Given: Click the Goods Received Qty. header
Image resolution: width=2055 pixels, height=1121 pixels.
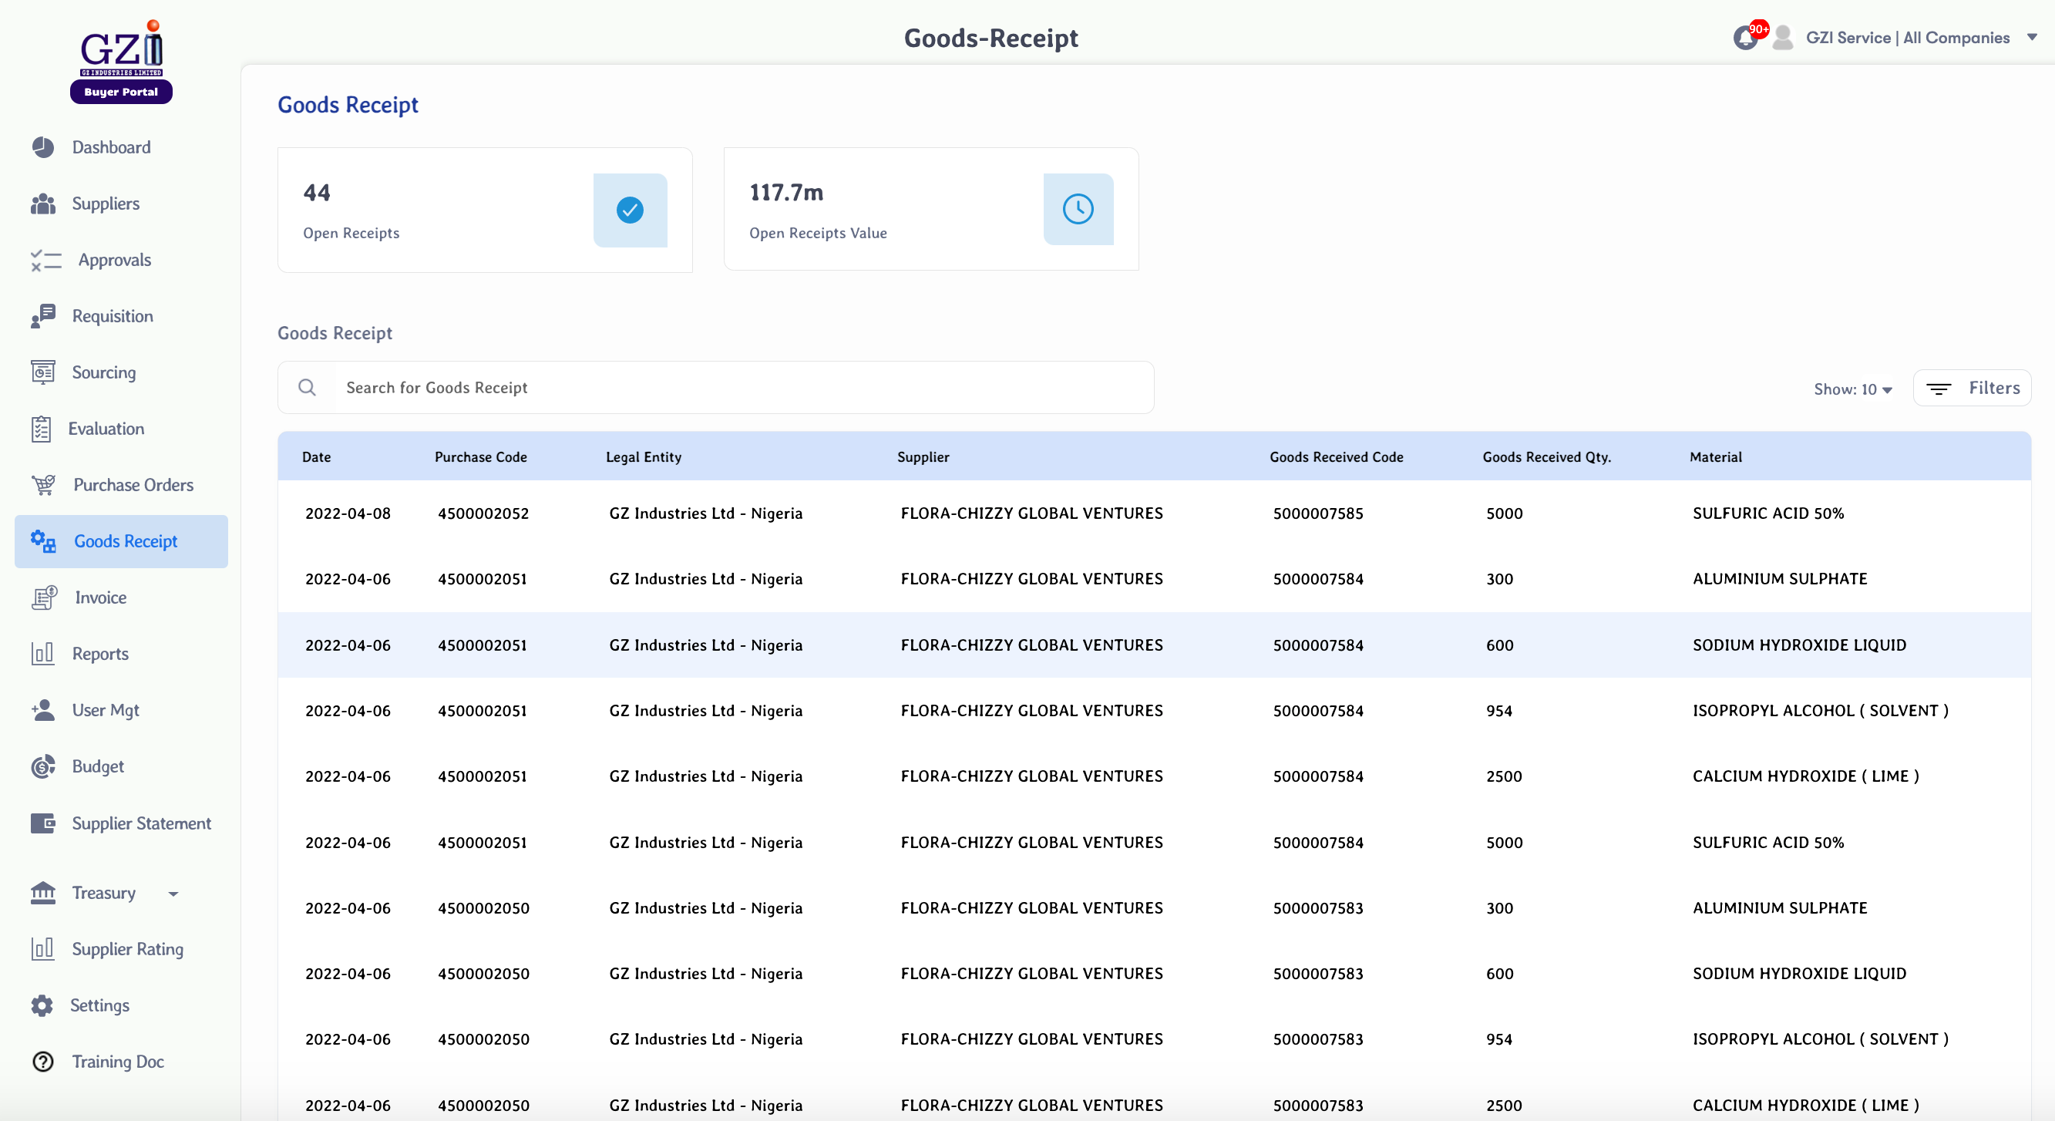Looking at the screenshot, I should 1546,456.
